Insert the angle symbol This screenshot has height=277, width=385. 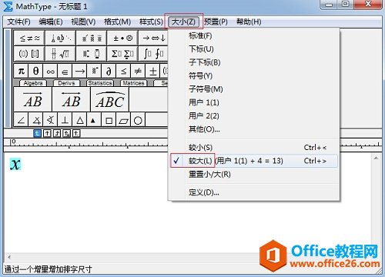(22, 120)
